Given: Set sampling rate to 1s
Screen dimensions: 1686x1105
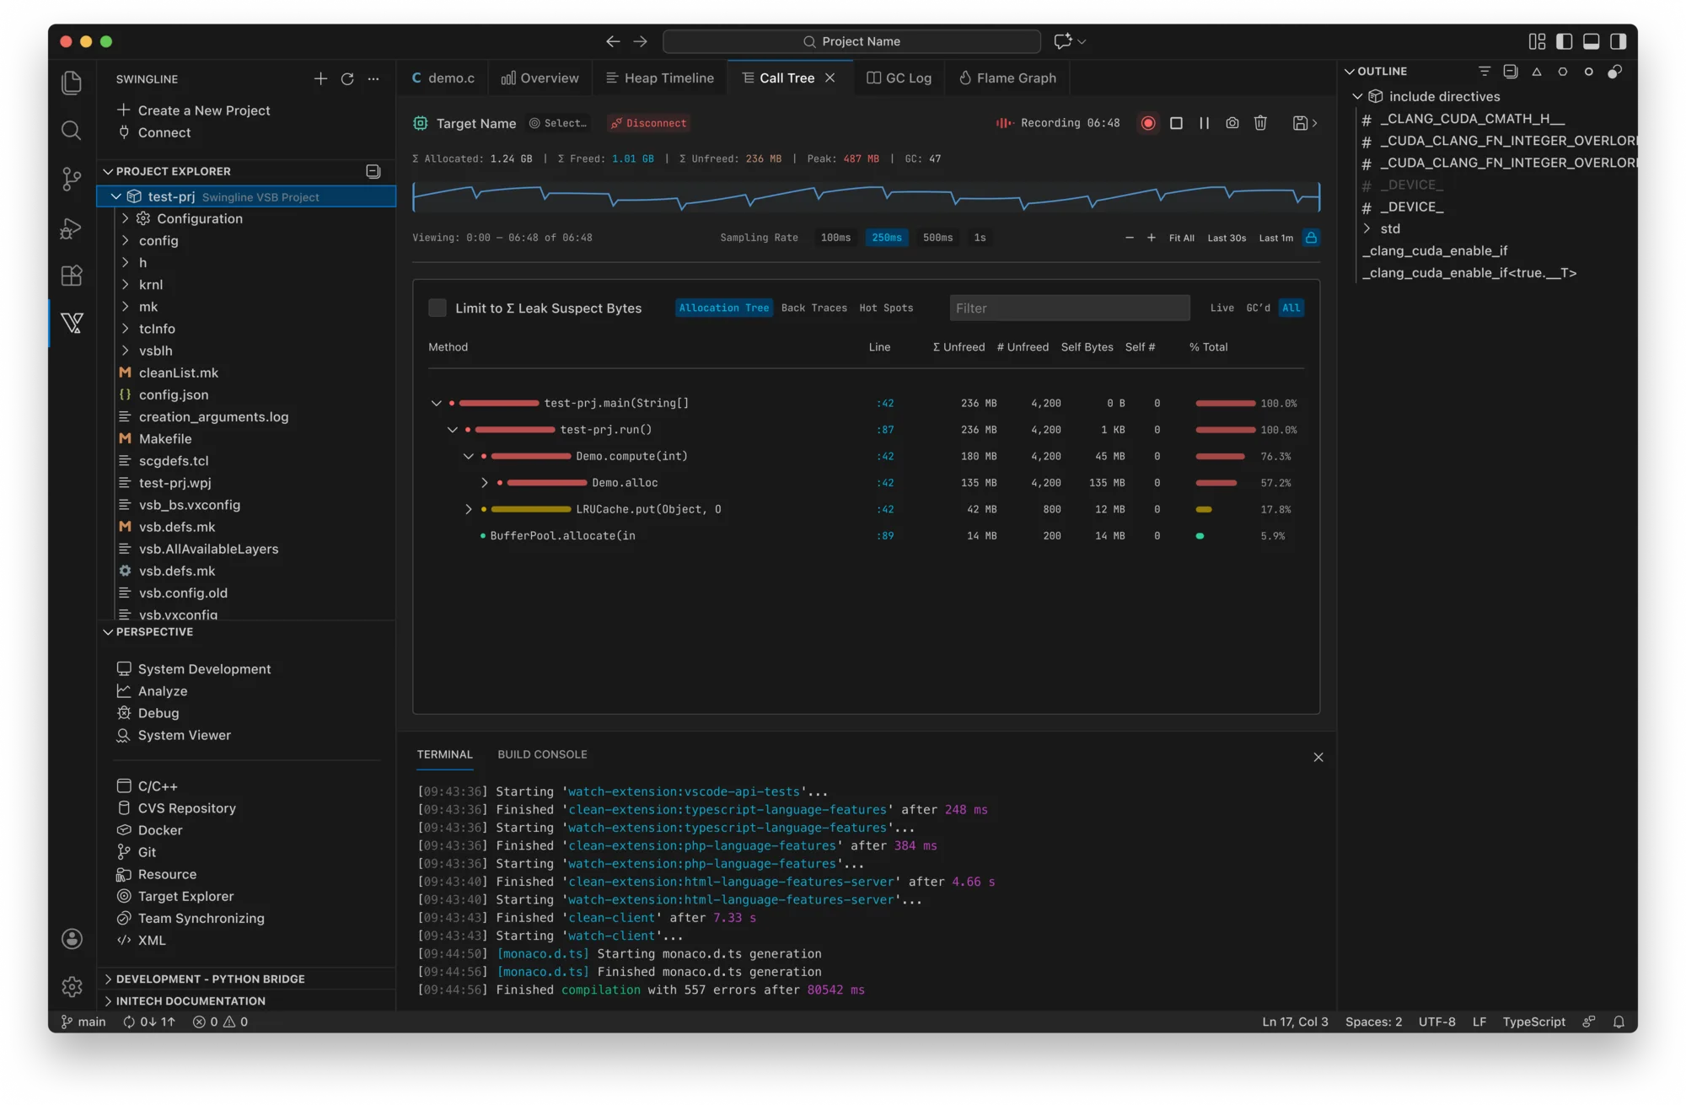Looking at the screenshot, I should click(x=980, y=238).
